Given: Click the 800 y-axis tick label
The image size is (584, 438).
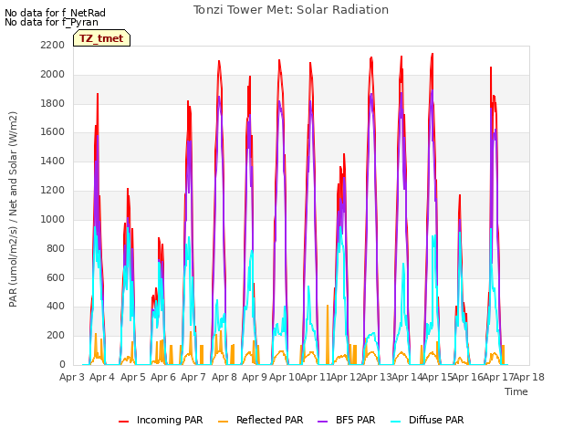Looking at the screenshot, I should pos(56,248).
